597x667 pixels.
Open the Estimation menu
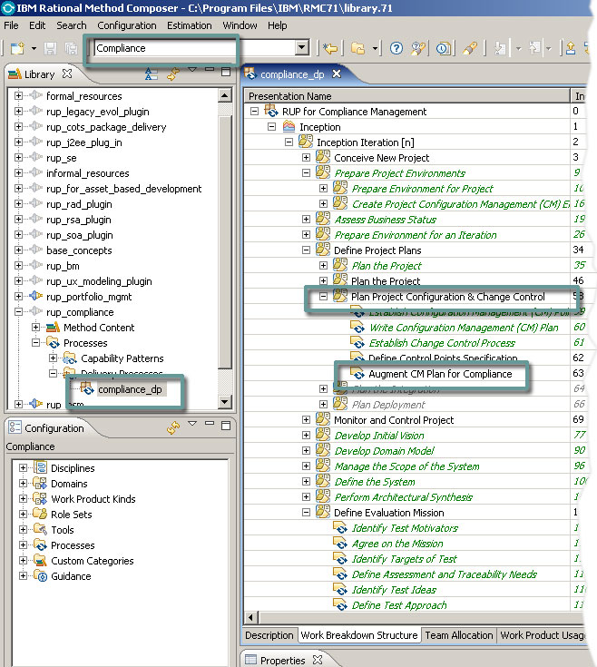[190, 25]
